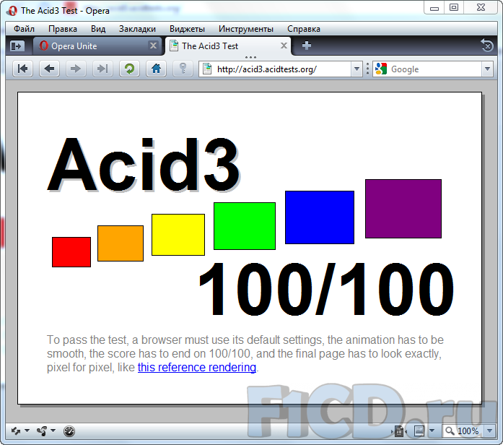Click the Wand key icon
Viewport: 503px width, 445px height.
pos(183,69)
